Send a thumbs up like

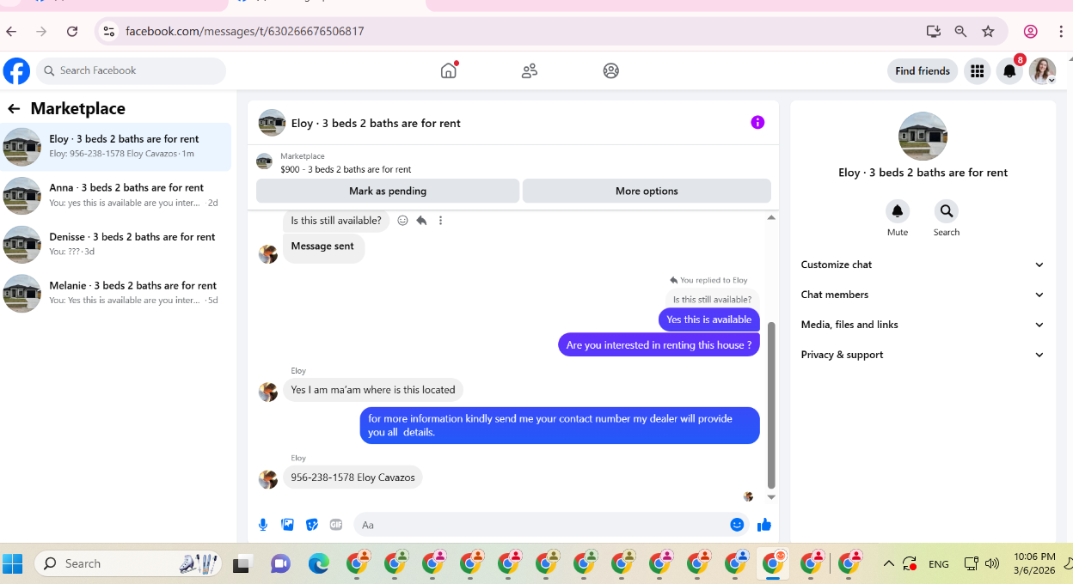point(764,525)
